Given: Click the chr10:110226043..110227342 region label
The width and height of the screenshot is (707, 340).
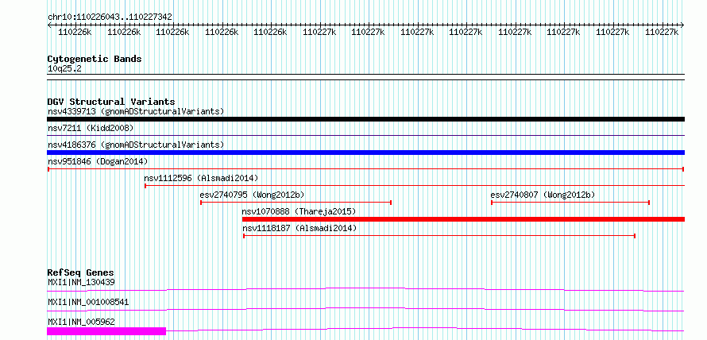Looking at the screenshot, I should pos(110,17).
